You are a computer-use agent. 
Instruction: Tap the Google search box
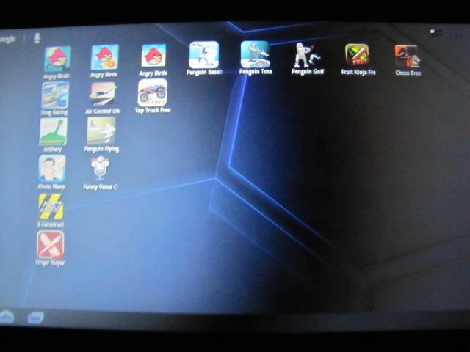coord(8,39)
